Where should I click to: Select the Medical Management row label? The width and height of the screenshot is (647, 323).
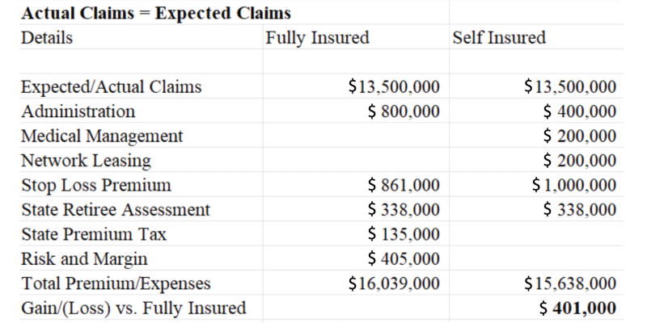[x=102, y=136]
